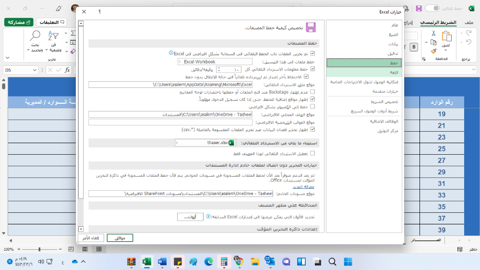Image resolution: width=480 pixels, height=270 pixels.
Task: Expand the Sort & Filter dropdown arrow
Action: click(47, 50)
